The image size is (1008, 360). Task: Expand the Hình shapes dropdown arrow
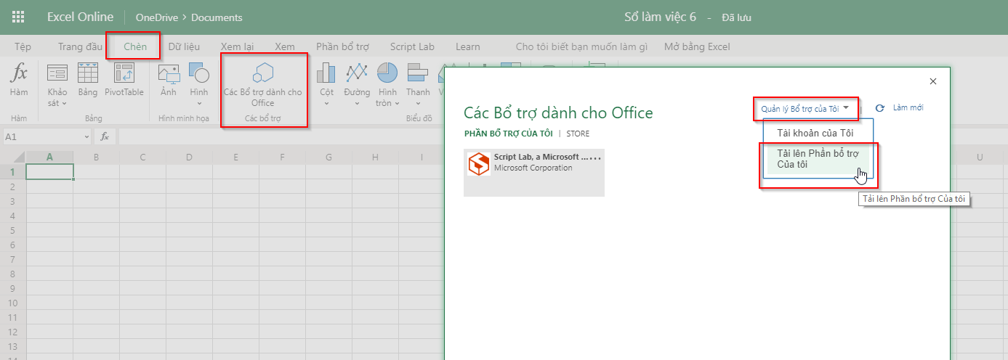(199, 103)
